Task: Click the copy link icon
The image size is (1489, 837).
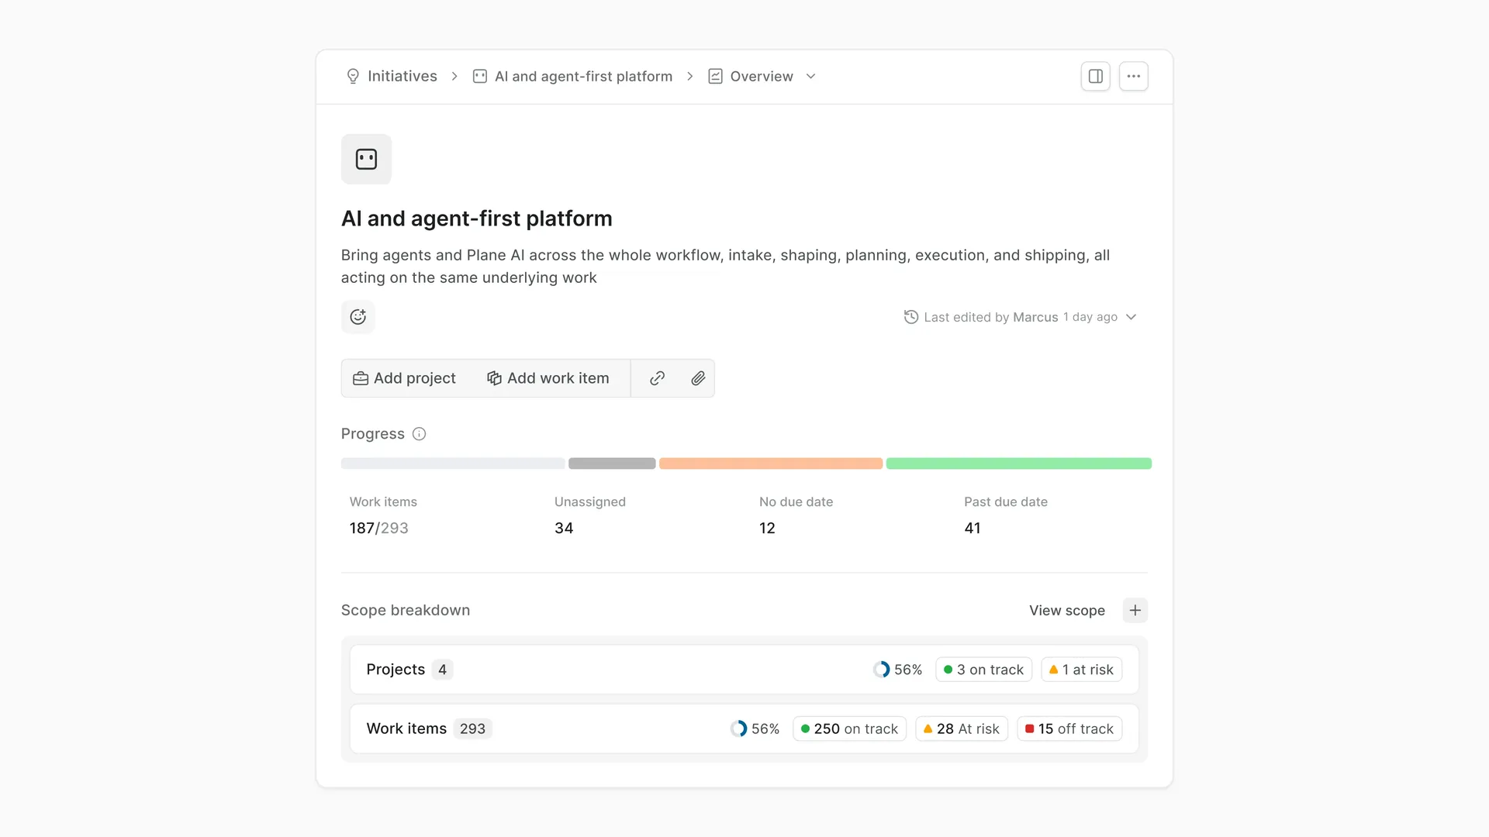Action: (x=657, y=378)
